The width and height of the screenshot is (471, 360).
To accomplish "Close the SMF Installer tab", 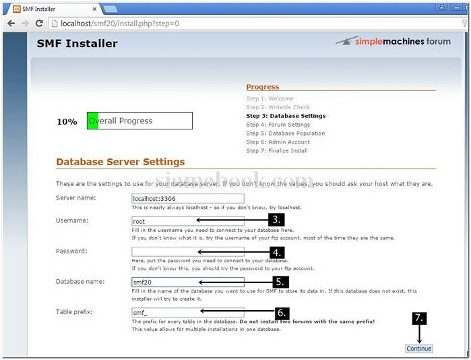I will pos(94,9).
